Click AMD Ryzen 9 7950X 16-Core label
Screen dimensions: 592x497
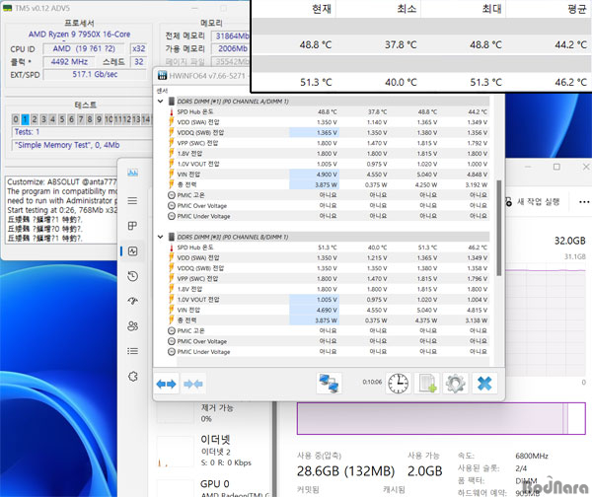click(x=79, y=35)
